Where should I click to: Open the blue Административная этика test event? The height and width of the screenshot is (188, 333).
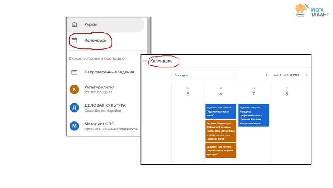tap(221, 111)
